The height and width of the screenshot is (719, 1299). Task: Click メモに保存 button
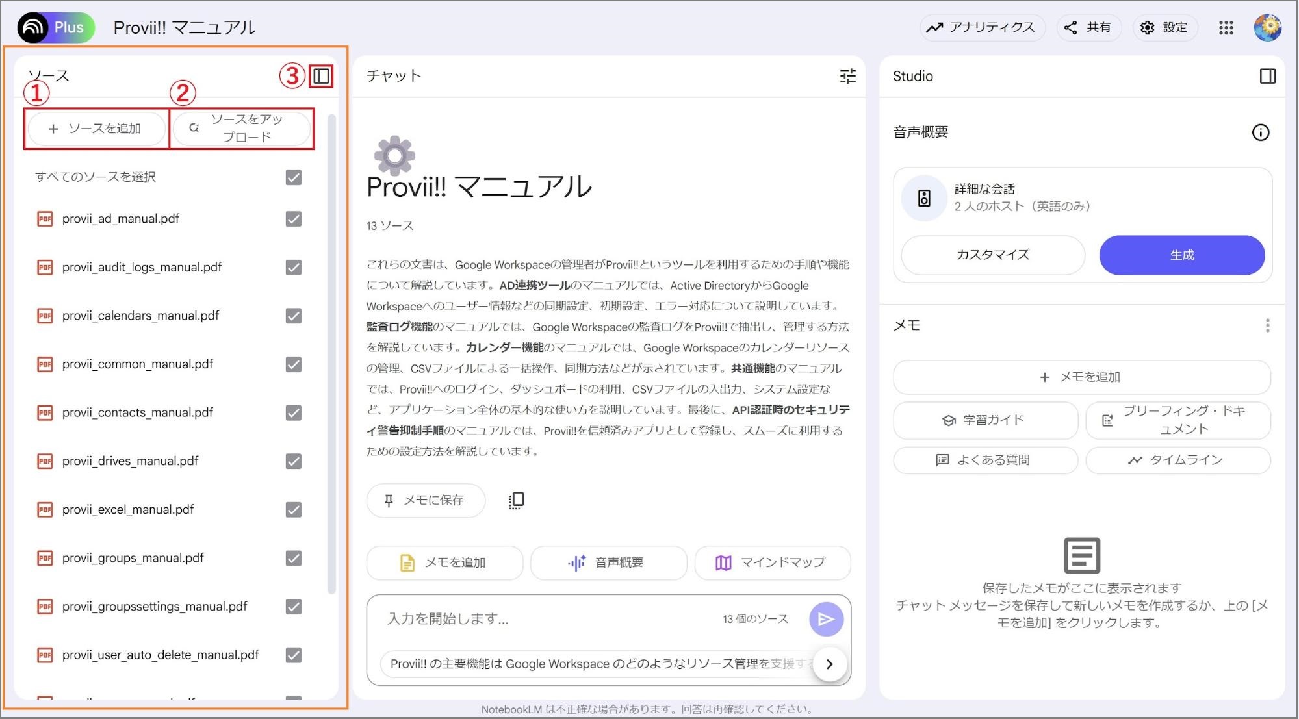(426, 501)
